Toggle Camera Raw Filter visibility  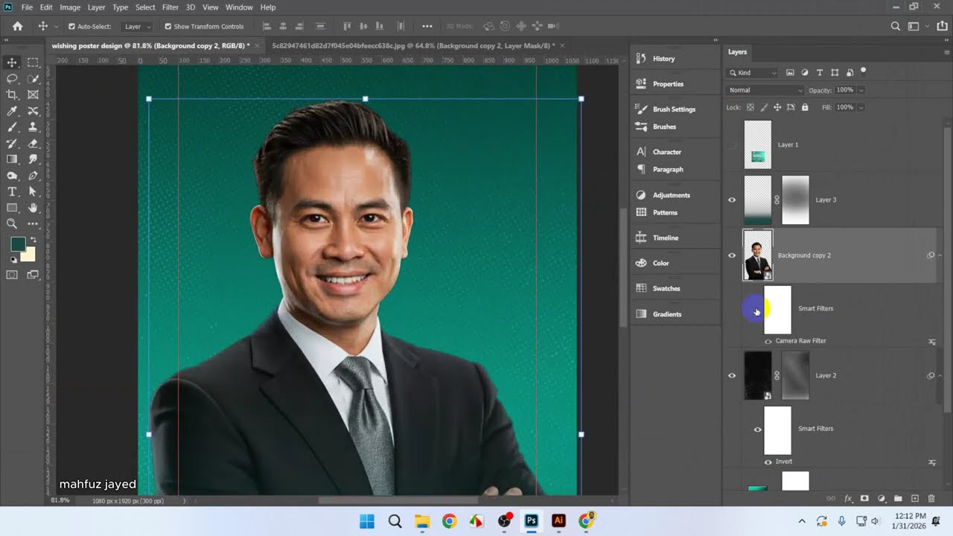[768, 341]
